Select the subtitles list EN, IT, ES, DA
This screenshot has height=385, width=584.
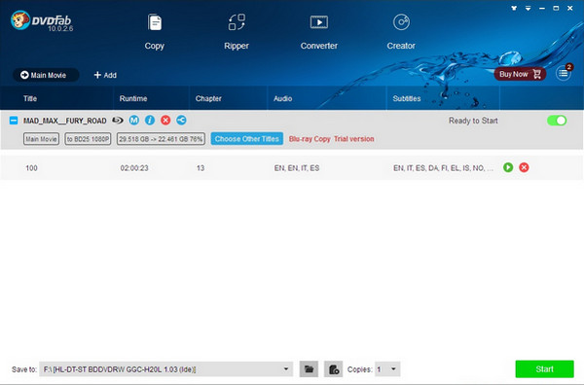tap(443, 168)
